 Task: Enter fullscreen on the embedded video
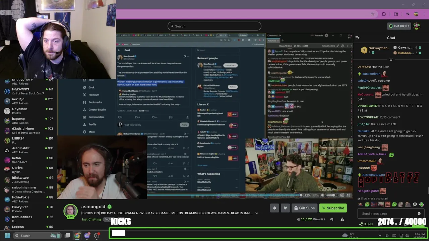pos(348,195)
